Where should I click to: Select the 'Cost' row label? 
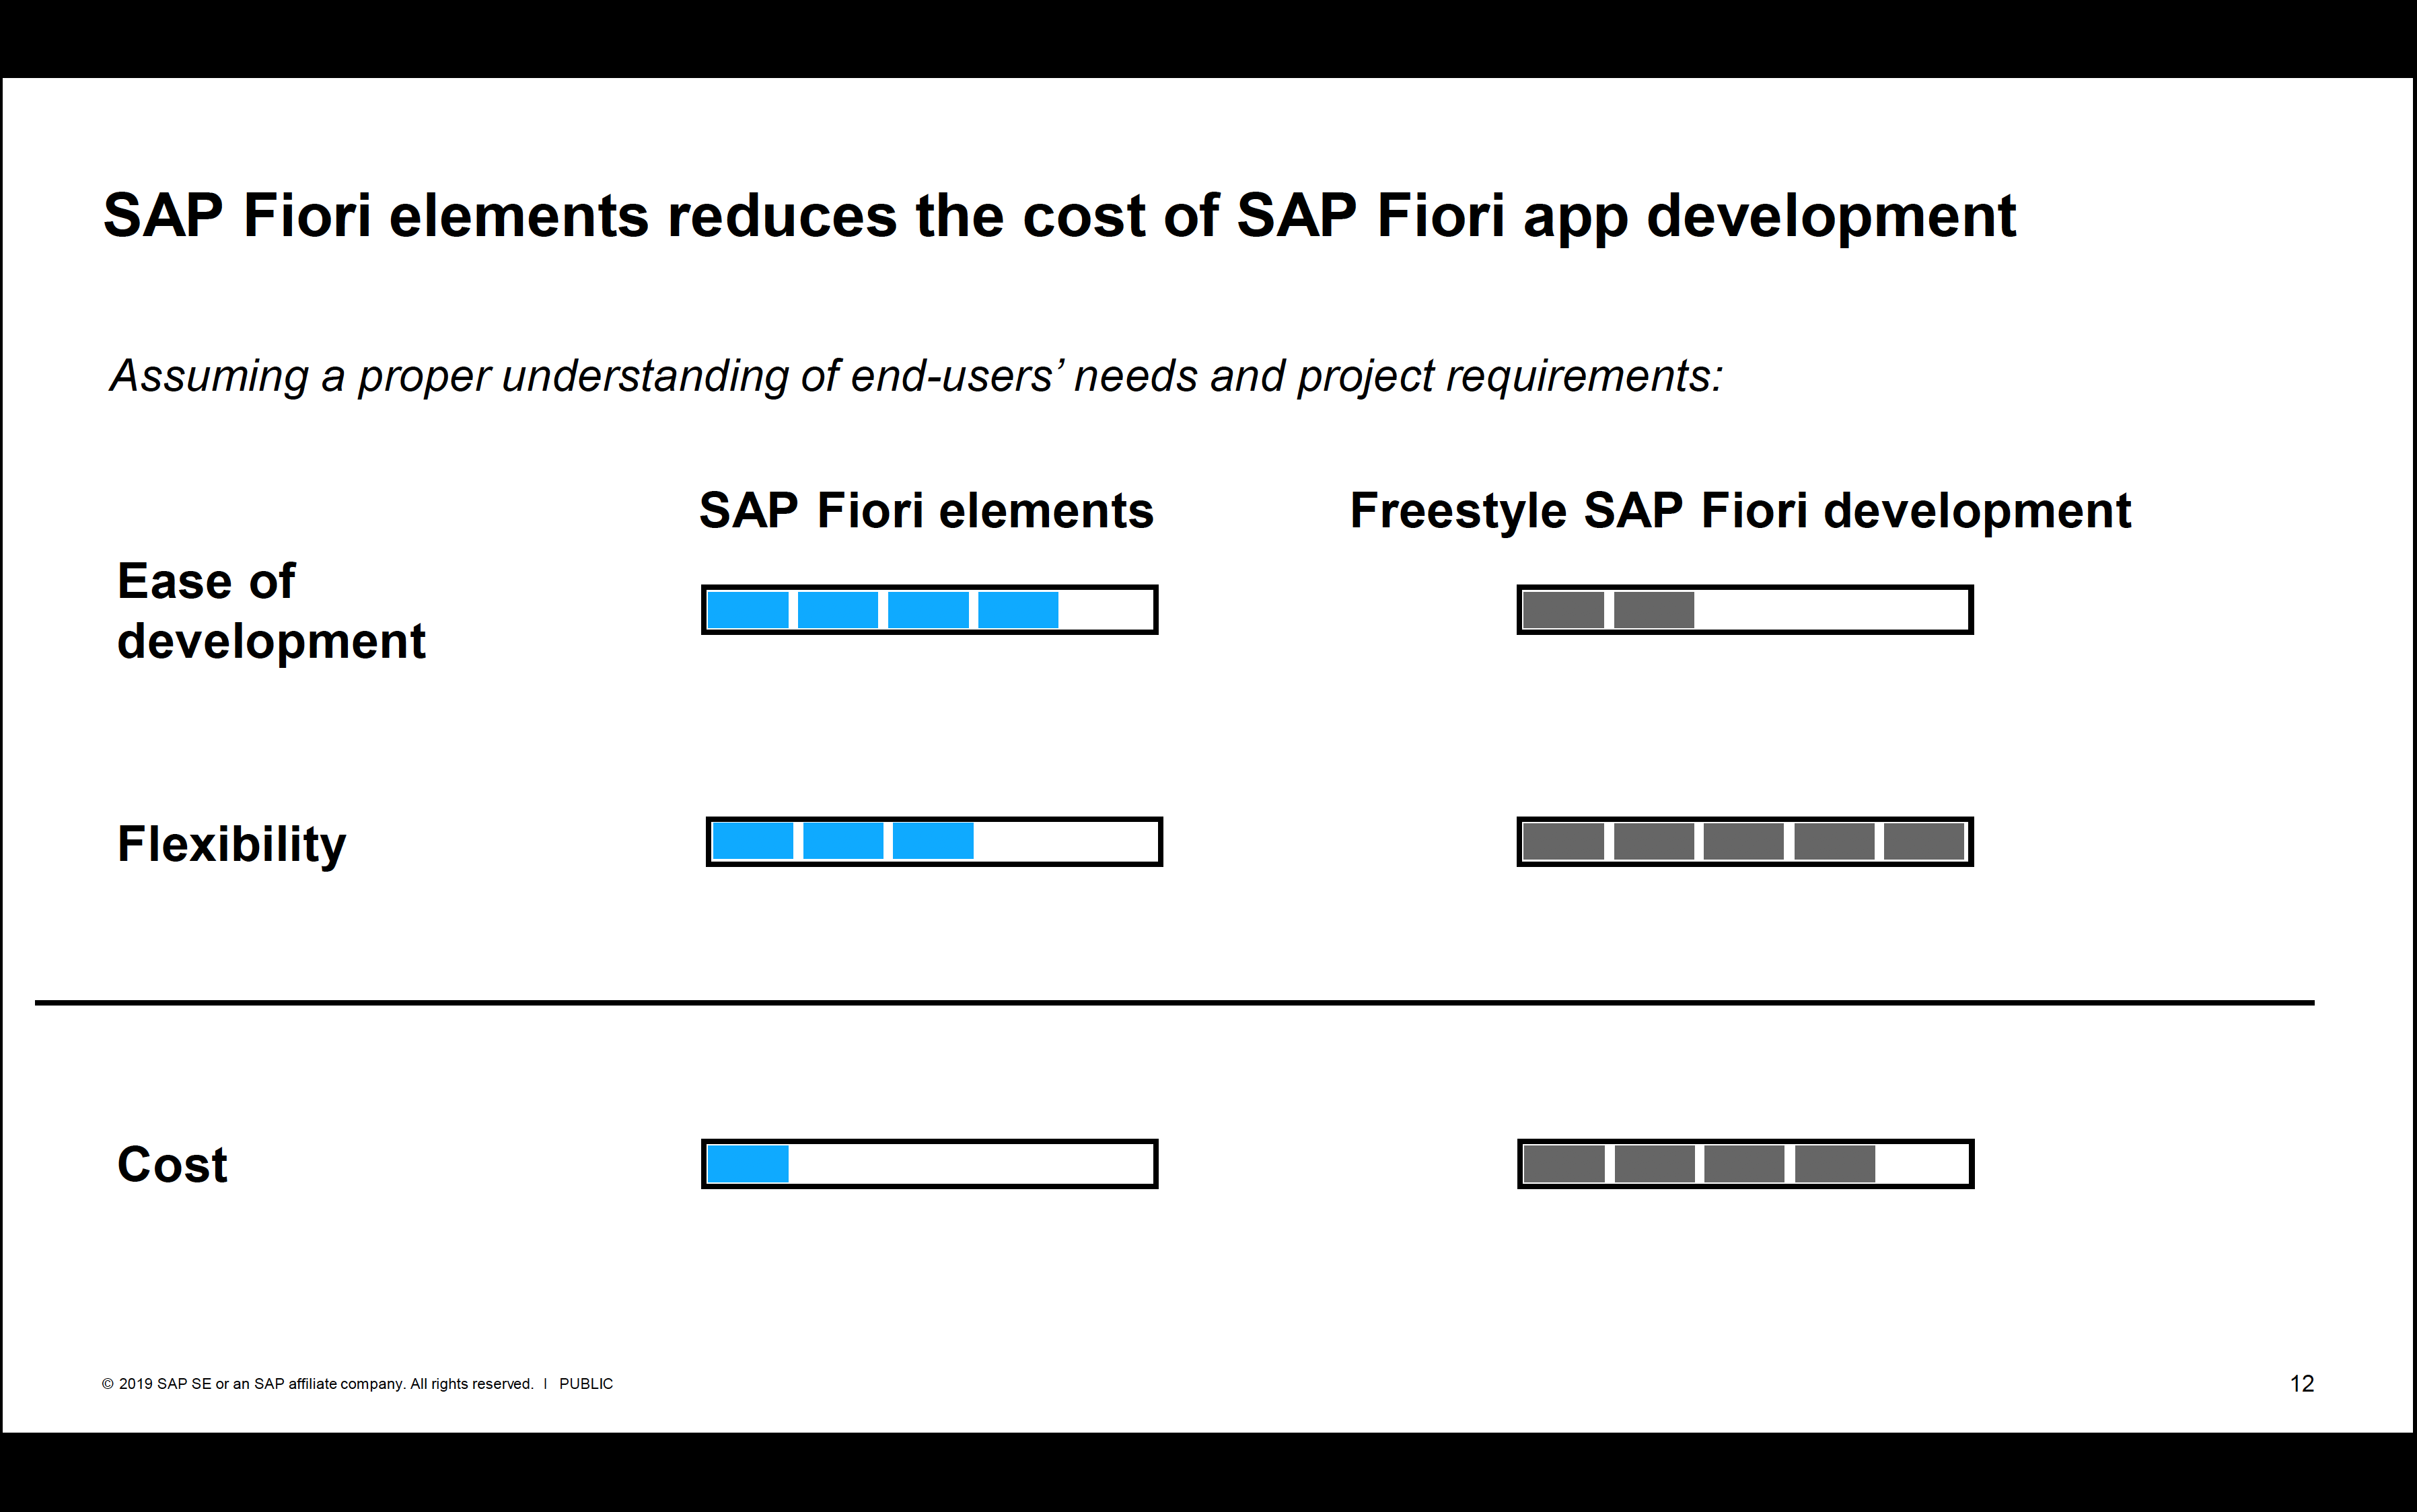[x=172, y=1164]
